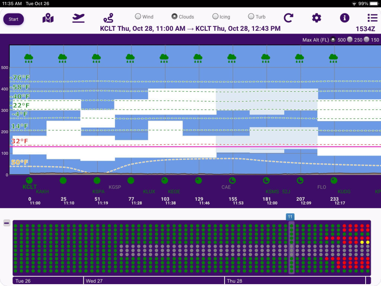Tap the sky cover circle at 11:19
The height and width of the screenshot is (286, 381).
click(97, 180)
